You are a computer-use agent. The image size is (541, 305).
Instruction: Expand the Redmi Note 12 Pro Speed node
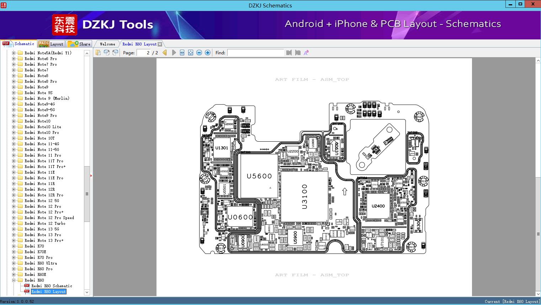pyautogui.click(x=14, y=218)
